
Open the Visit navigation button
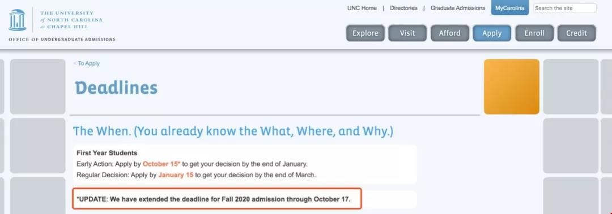[407, 33]
